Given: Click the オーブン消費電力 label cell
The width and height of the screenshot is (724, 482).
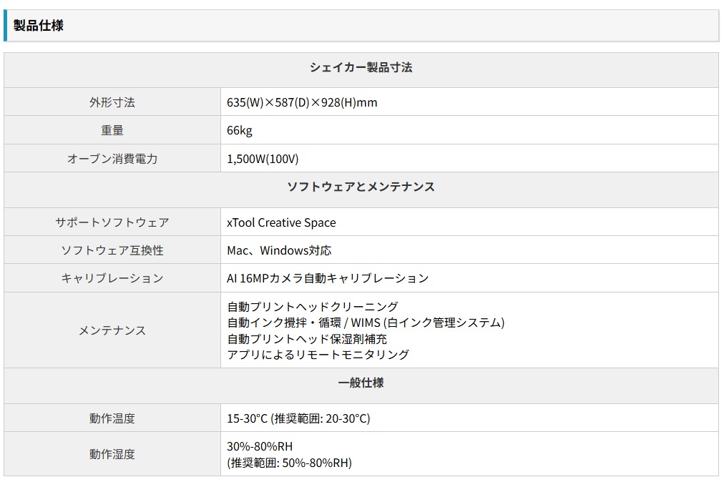Looking at the screenshot, I should coord(112,158).
